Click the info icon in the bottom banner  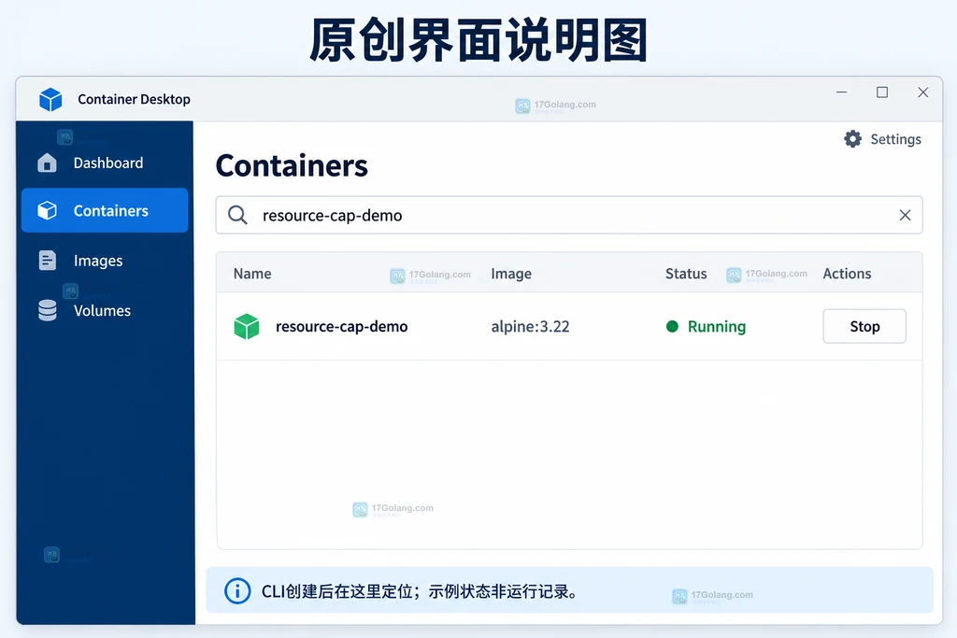pyautogui.click(x=237, y=590)
